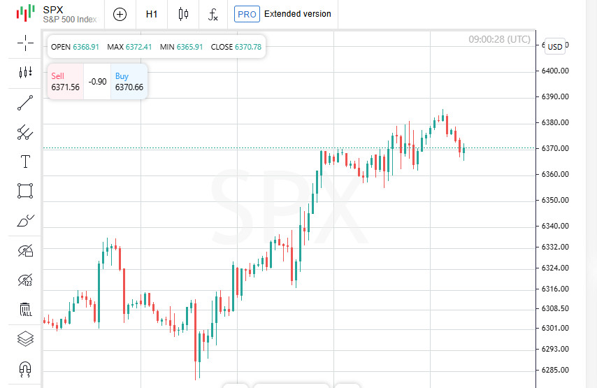Image resolution: width=597 pixels, height=388 pixels.
Task: Open the chart style candles tool
Action: (25, 72)
